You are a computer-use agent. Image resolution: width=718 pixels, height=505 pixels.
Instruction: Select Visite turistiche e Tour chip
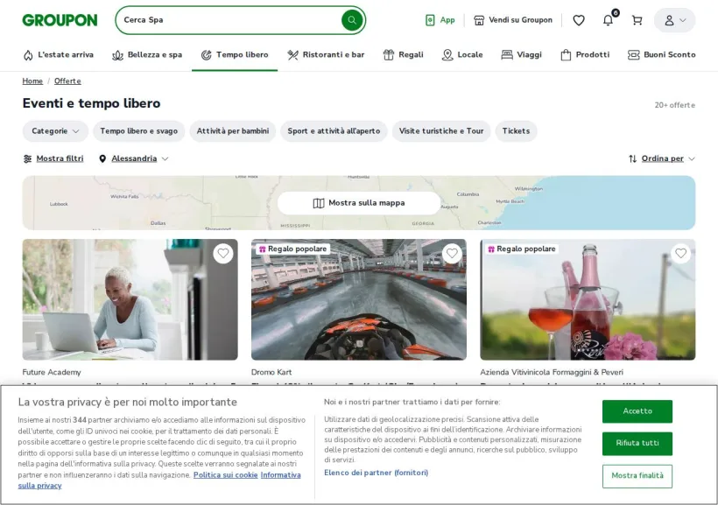pos(441,131)
